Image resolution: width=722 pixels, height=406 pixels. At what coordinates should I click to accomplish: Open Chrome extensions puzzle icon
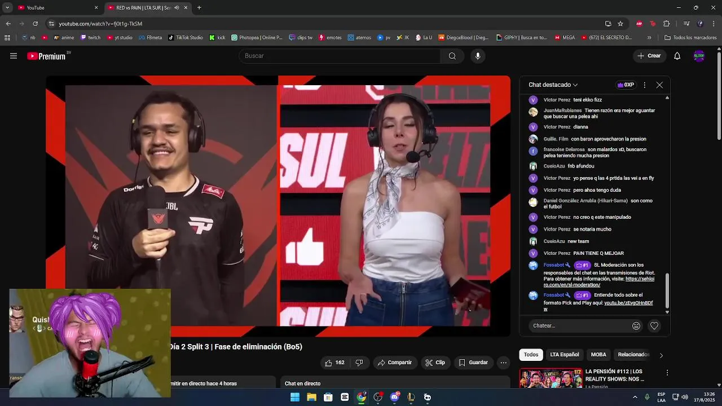tap(666, 24)
